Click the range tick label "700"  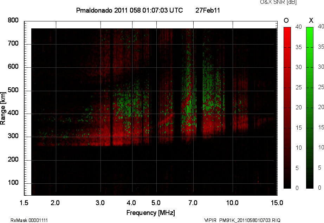[x=13, y=43]
